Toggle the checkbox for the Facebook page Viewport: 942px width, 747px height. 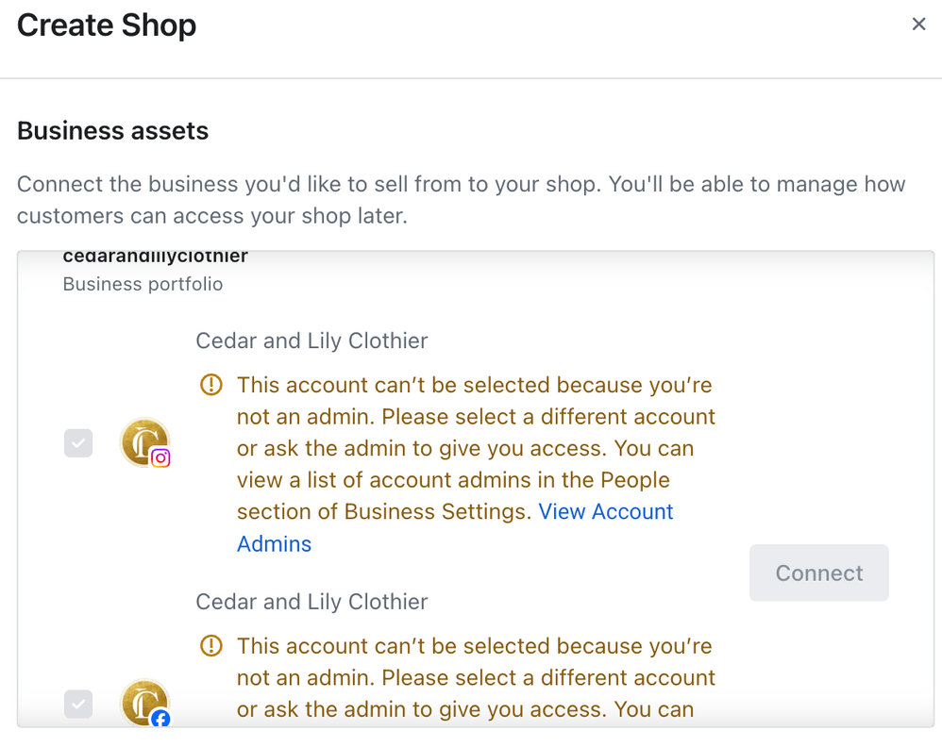pos(78,704)
